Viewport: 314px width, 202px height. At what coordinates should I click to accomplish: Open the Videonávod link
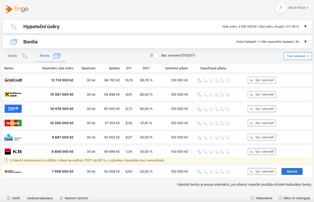261,198
